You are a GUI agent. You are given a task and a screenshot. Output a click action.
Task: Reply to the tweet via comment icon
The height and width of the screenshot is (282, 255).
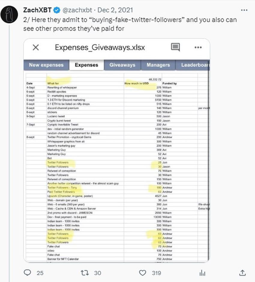coord(28,273)
